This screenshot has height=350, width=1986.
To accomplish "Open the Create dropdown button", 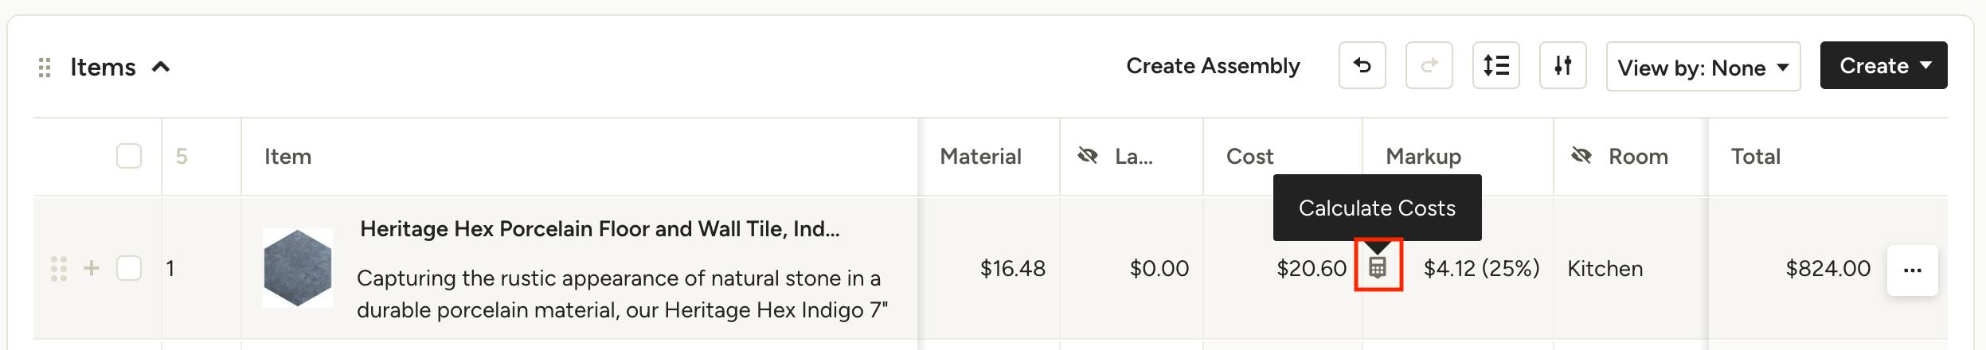I will 1884,65.
